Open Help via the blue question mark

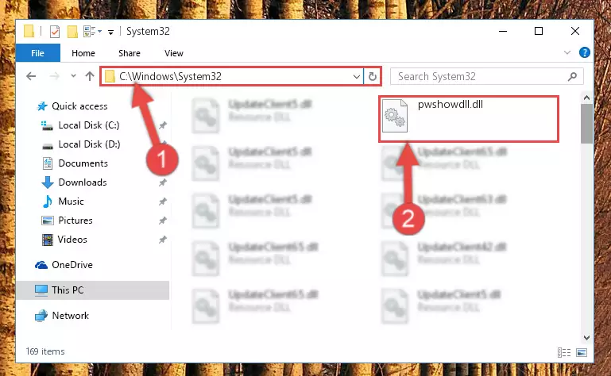(x=584, y=52)
